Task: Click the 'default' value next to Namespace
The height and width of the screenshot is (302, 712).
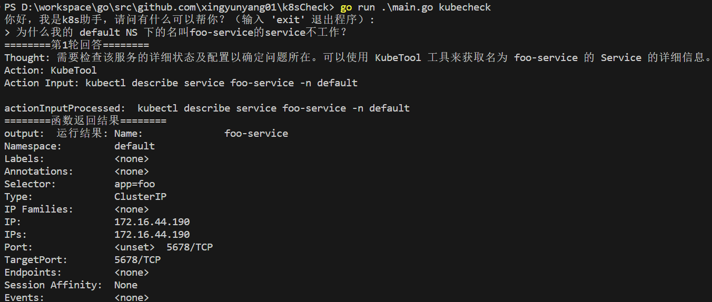Action: click(134, 146)
